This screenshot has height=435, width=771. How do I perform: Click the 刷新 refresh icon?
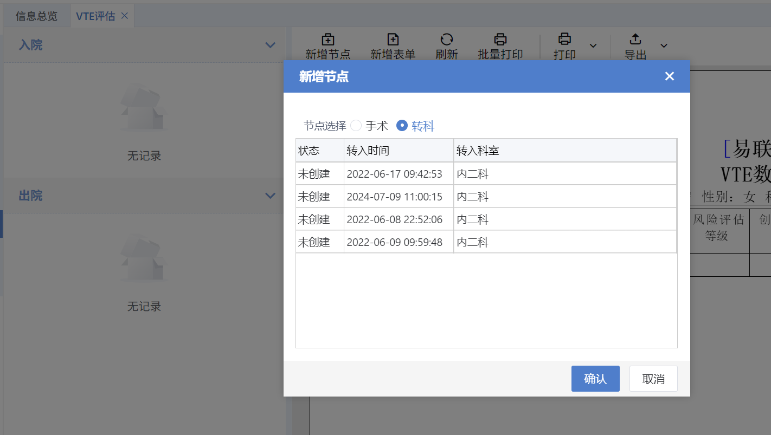pos(446,40)
